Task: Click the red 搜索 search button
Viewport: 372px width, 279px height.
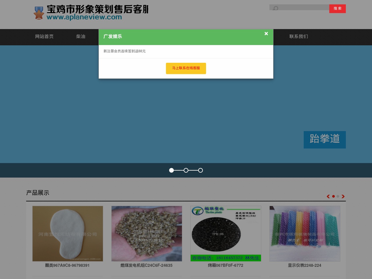Action: [x=337, y=9]
